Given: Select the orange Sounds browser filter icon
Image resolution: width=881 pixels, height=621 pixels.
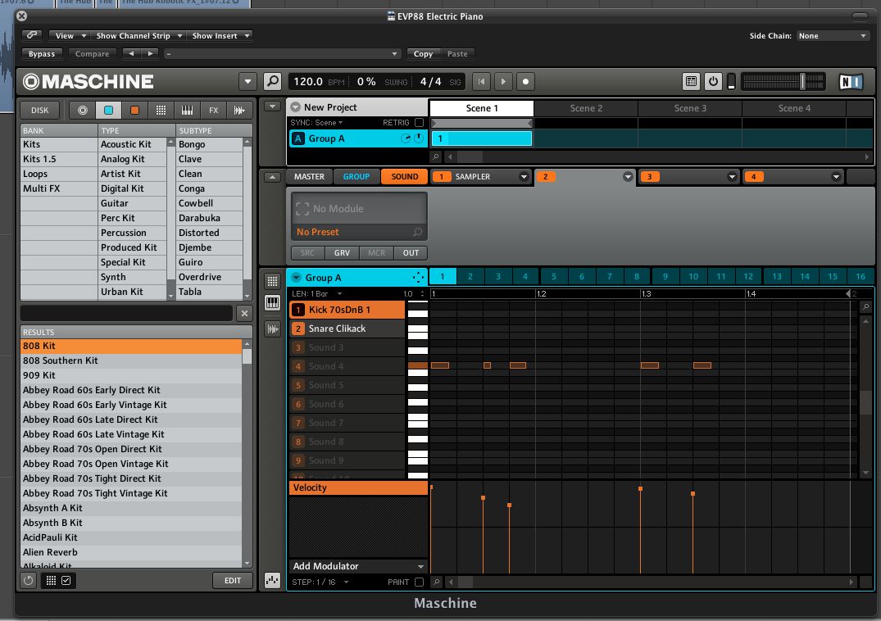Looking at the screenshot, I should tap(134, 110).
